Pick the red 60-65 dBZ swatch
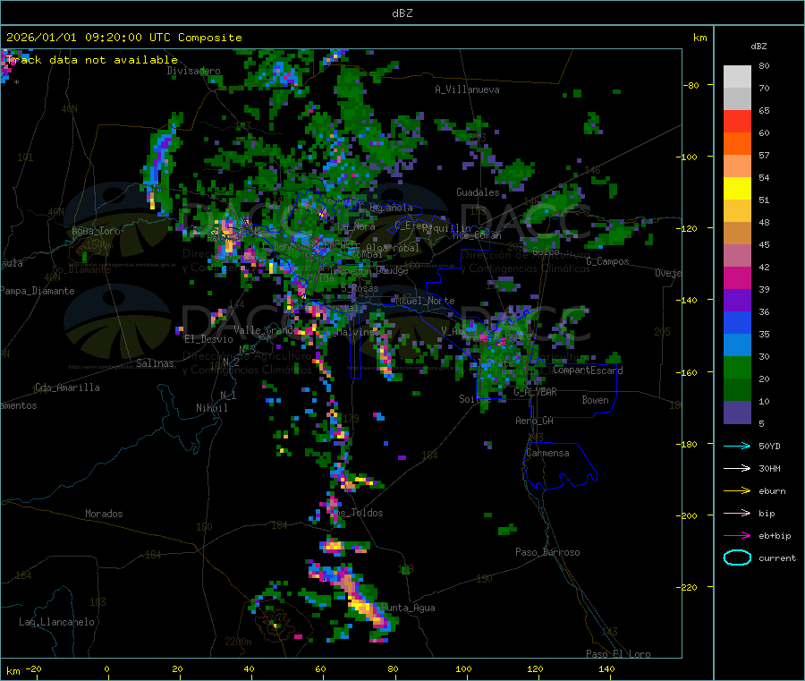805x681 pixels. point(737,121)
